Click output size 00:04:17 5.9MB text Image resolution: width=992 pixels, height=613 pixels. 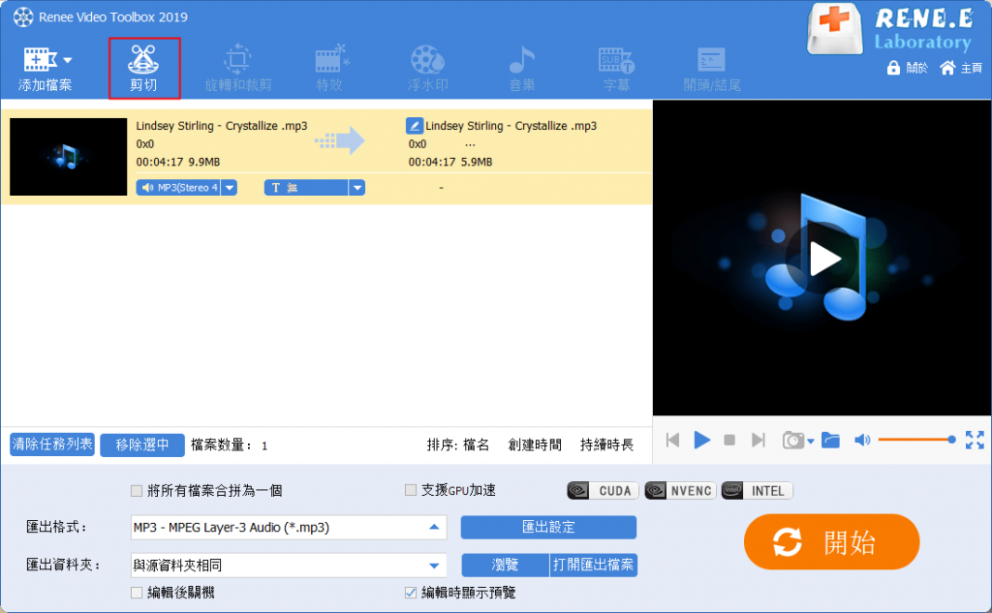click(x=450, y=162)
